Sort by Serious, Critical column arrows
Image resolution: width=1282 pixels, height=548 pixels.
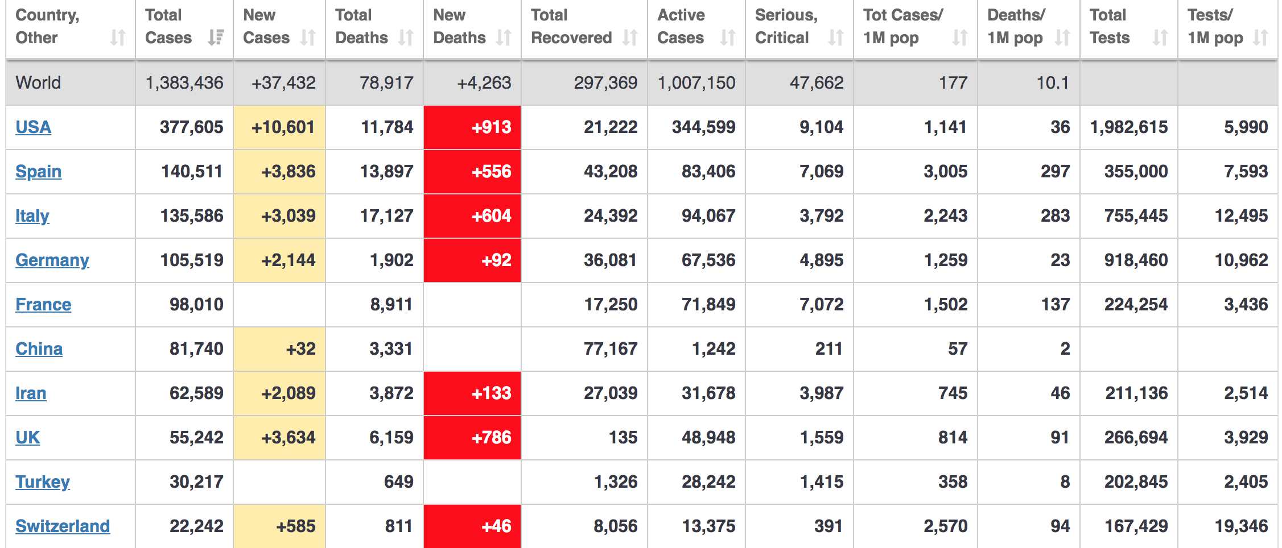coord(836,38)
